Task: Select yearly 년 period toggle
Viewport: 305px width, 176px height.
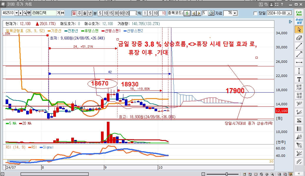Action: 90,13
